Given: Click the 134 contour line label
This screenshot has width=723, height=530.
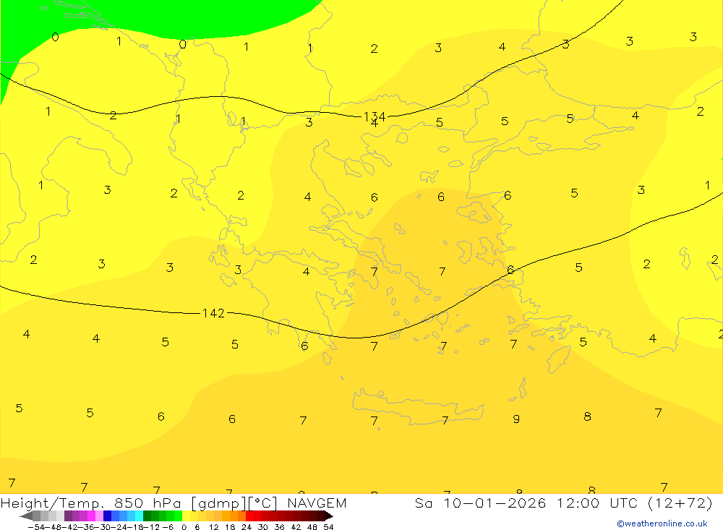Looking at the screenshot, I should 375,116.
